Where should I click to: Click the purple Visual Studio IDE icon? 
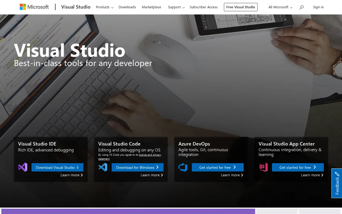23,167
